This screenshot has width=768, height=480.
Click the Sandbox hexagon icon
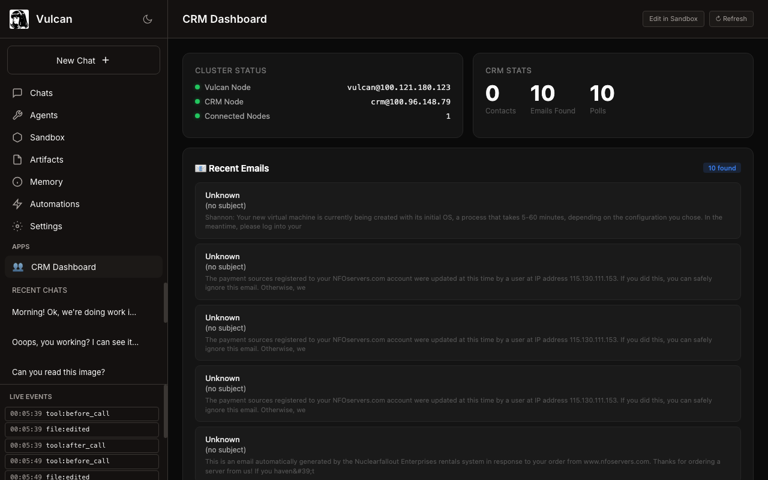point(17,137)
